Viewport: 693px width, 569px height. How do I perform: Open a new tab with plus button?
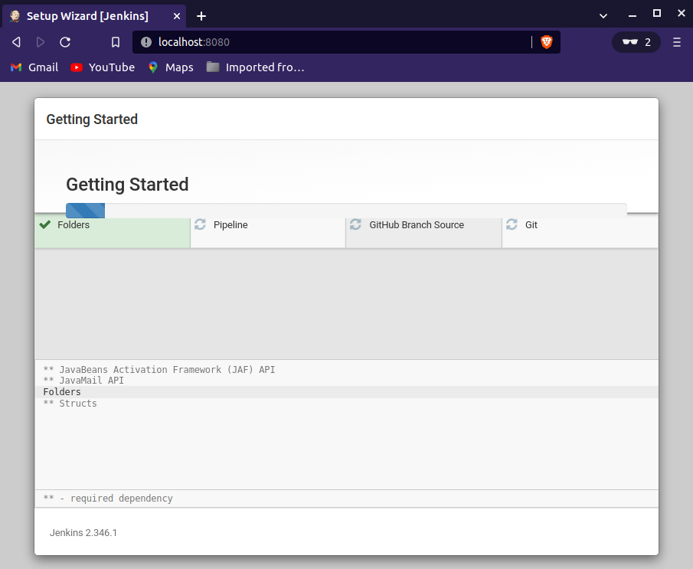coord(201,15)
